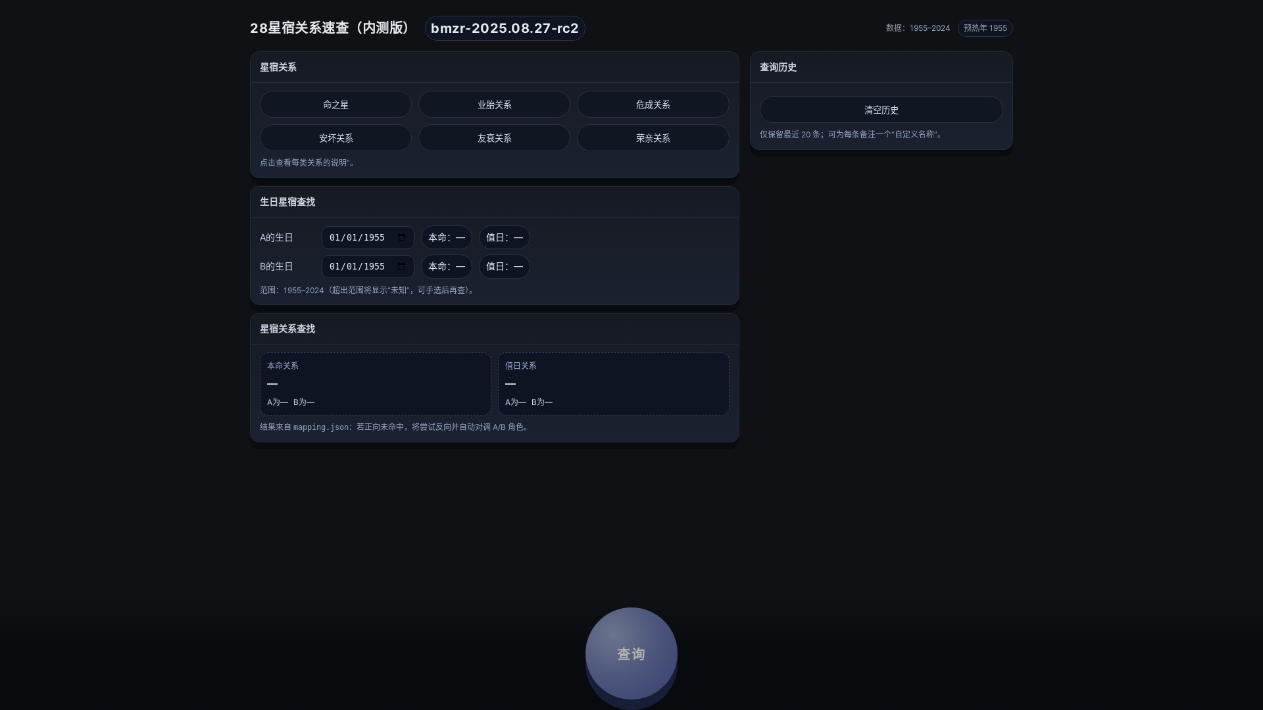Click the 清空历史 button

tap(881, 110)
